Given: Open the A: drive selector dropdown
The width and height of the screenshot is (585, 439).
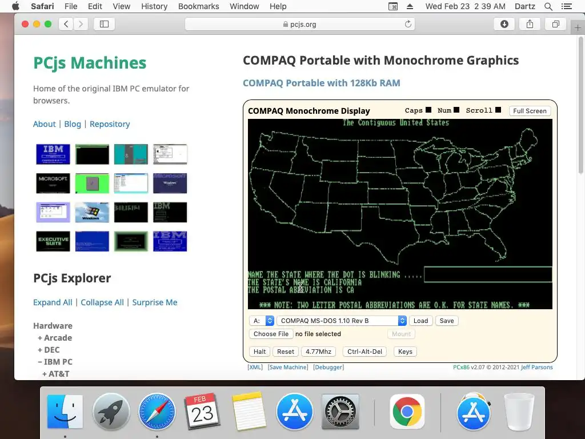Looking at the screenshot, I should (262, 321).
